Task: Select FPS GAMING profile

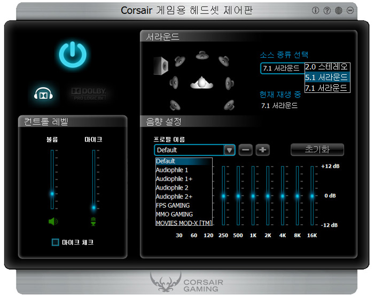Action: pos(184,205)
